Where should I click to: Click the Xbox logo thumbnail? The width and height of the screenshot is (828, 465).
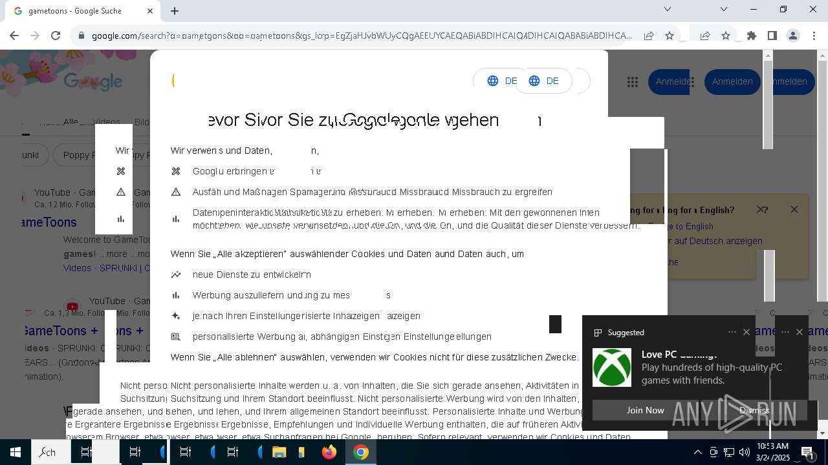pos(612,367)
